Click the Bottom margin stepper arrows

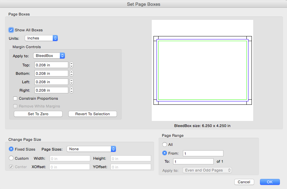pyautogui.click(x=71, y=73)
